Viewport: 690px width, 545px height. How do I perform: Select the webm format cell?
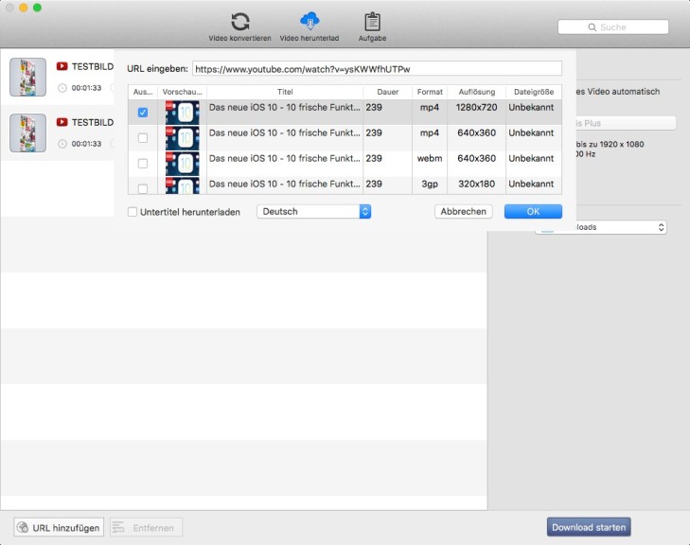click(x=430, y=158)
